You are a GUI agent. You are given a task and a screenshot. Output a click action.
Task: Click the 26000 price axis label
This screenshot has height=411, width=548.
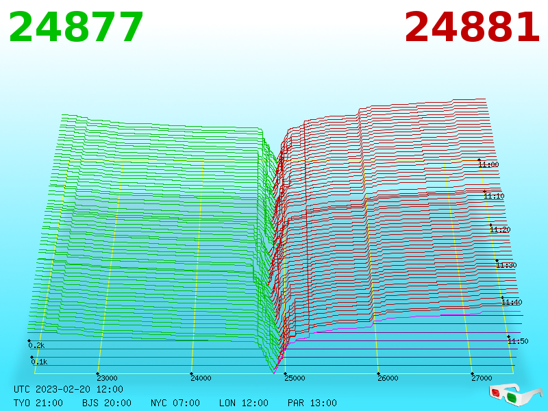[388, 378]
